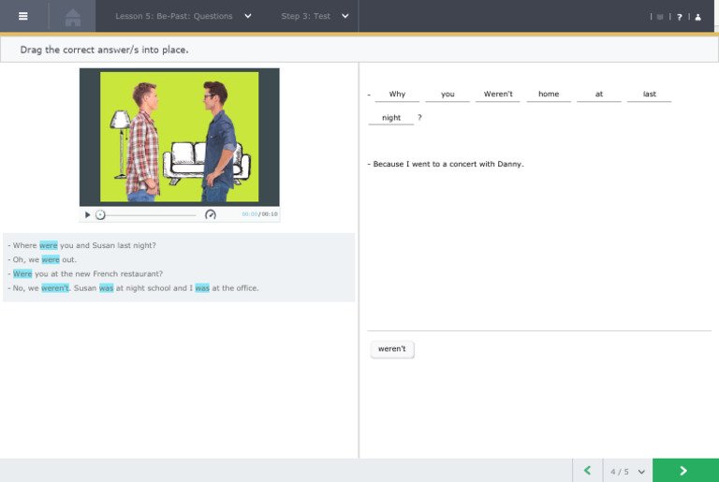This screenshot has height=482, width=719.
Task: Open the help question mark icon
Action: [x=680, y=17]
